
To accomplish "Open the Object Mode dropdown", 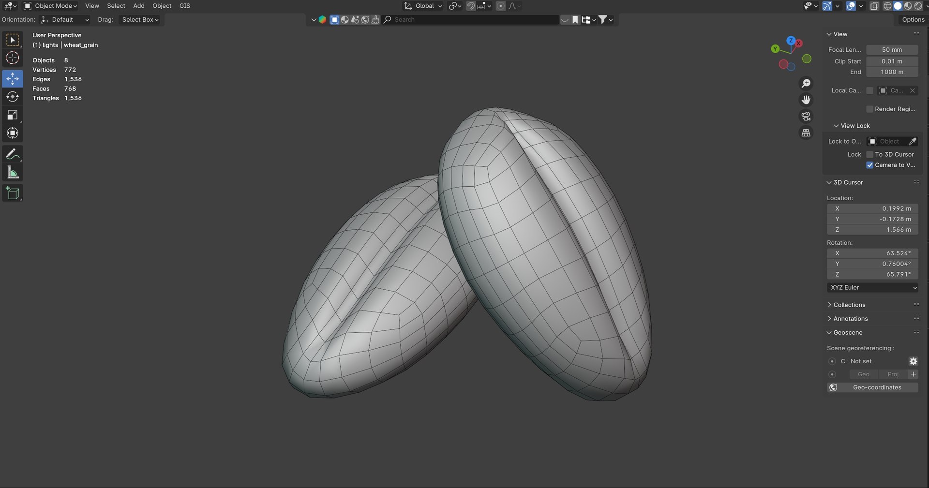I will pos(51,6).
